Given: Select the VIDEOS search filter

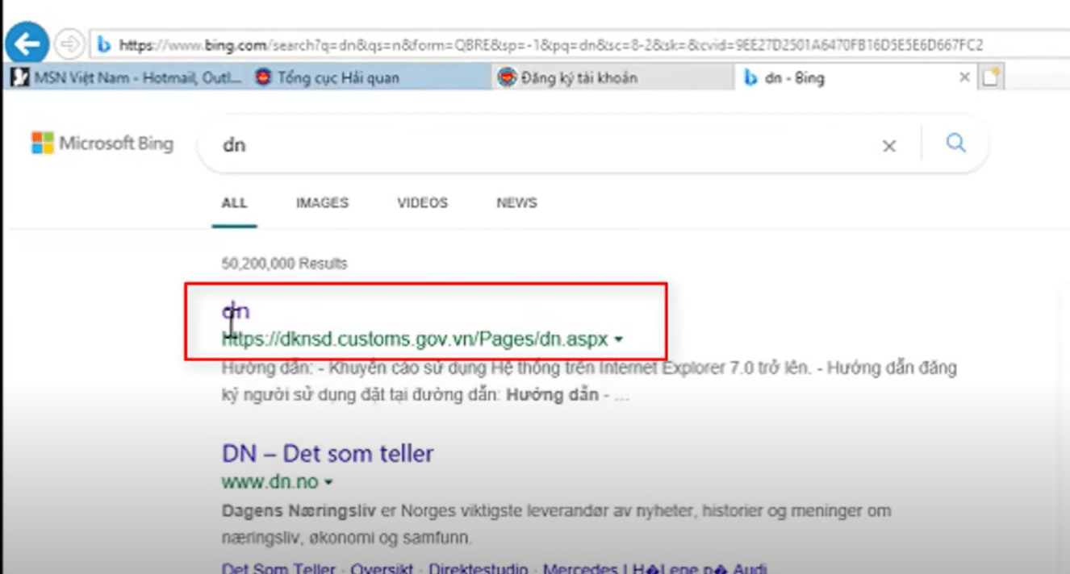Looking at the screenshot, I should [x=422, y=203].
